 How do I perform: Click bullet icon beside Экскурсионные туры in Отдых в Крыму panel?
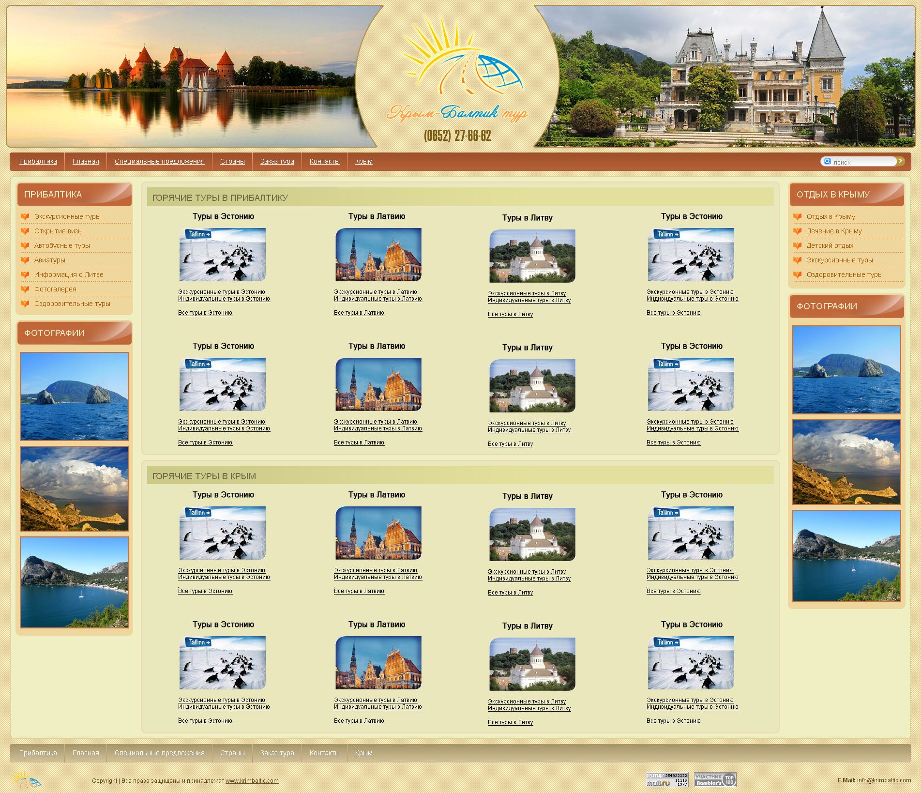tap(798, 260)
